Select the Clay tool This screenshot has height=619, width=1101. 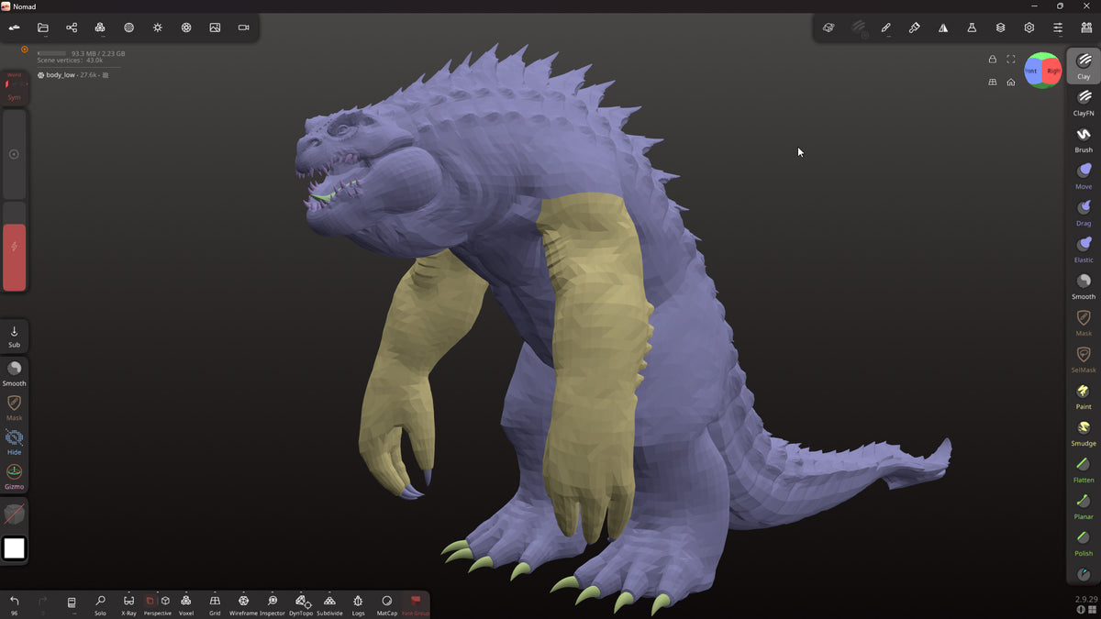click(1084, 66)
